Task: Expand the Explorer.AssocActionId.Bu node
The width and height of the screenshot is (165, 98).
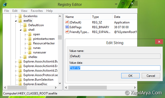Action: [16, 62]
